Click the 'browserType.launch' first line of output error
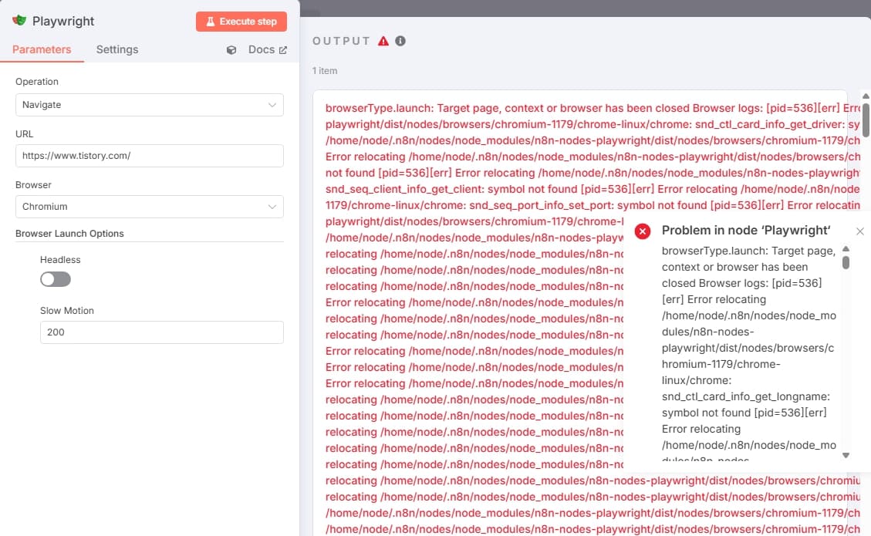The image size is (871, 536). click(x=592, y=108)
